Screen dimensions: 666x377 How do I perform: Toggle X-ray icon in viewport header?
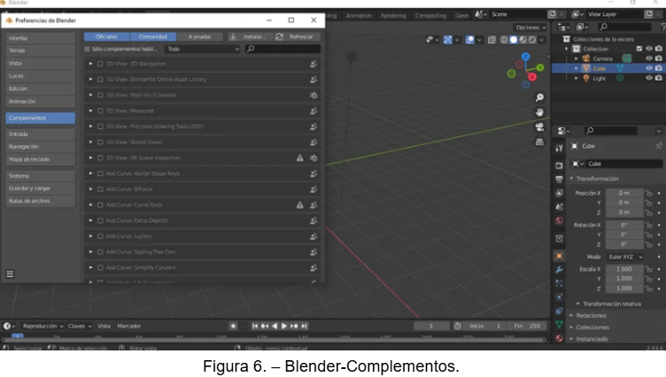point(492,40)
